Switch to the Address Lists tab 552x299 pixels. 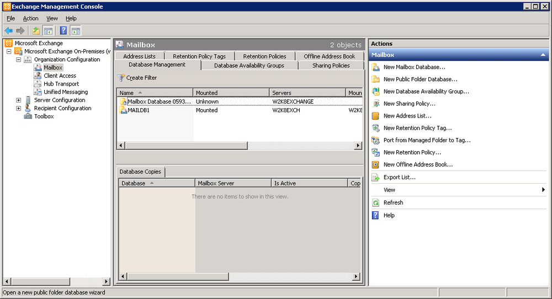[x=140, y=56]
